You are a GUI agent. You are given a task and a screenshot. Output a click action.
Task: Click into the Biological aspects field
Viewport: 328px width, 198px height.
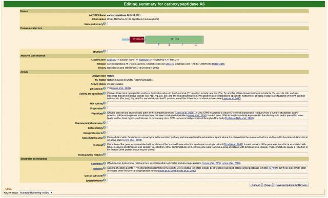208,133
